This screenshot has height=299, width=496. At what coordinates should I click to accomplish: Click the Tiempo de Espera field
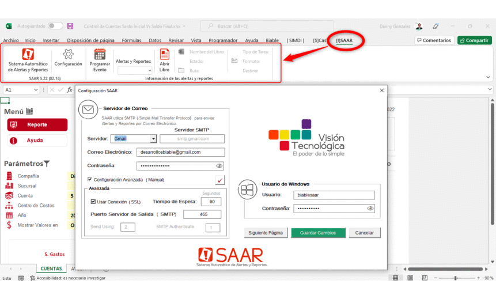(x=211, y=202)
